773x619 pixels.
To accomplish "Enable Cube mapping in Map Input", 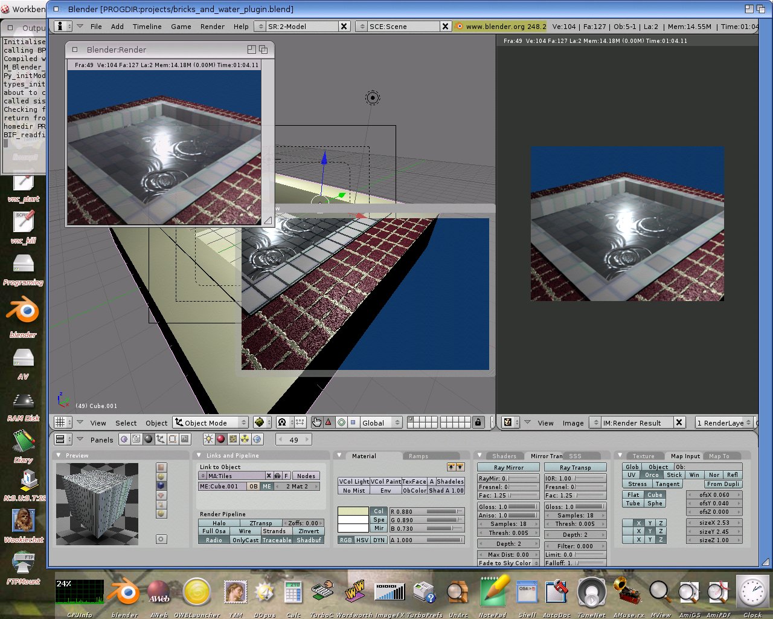I will tap(655, 494).
